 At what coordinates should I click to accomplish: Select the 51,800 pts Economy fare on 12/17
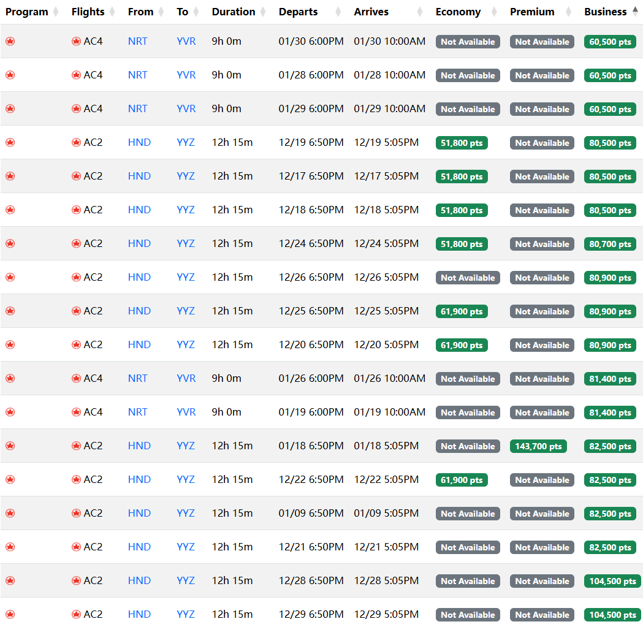point(462,177)
